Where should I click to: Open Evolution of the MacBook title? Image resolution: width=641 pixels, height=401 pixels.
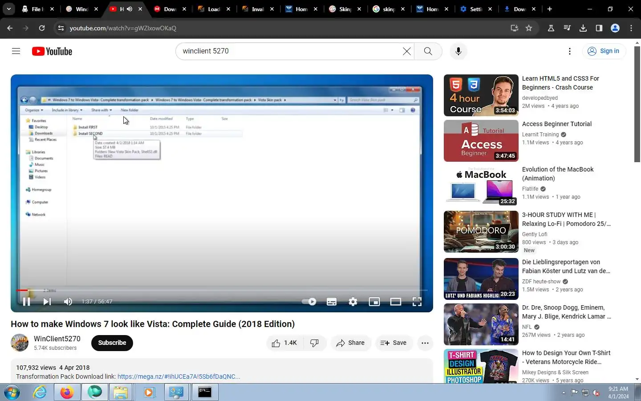click(558, 174)
